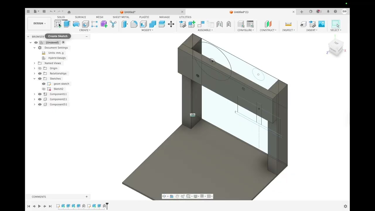The image size is (375, 211).
Task: Collapse the Document Settings node
Action: click(x=34, y=48)
